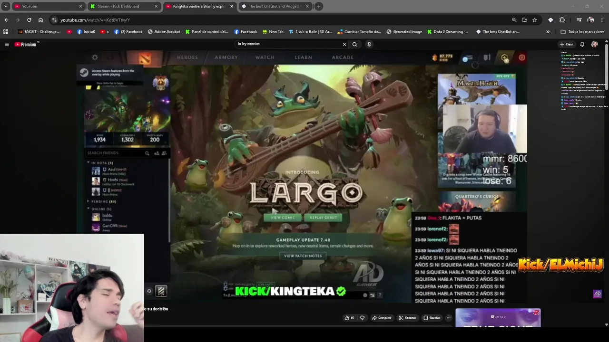The width and height of the screenshot is (609, 342).
Task: Open the tab search dropdown arrow
Action: tap(5, 6)
